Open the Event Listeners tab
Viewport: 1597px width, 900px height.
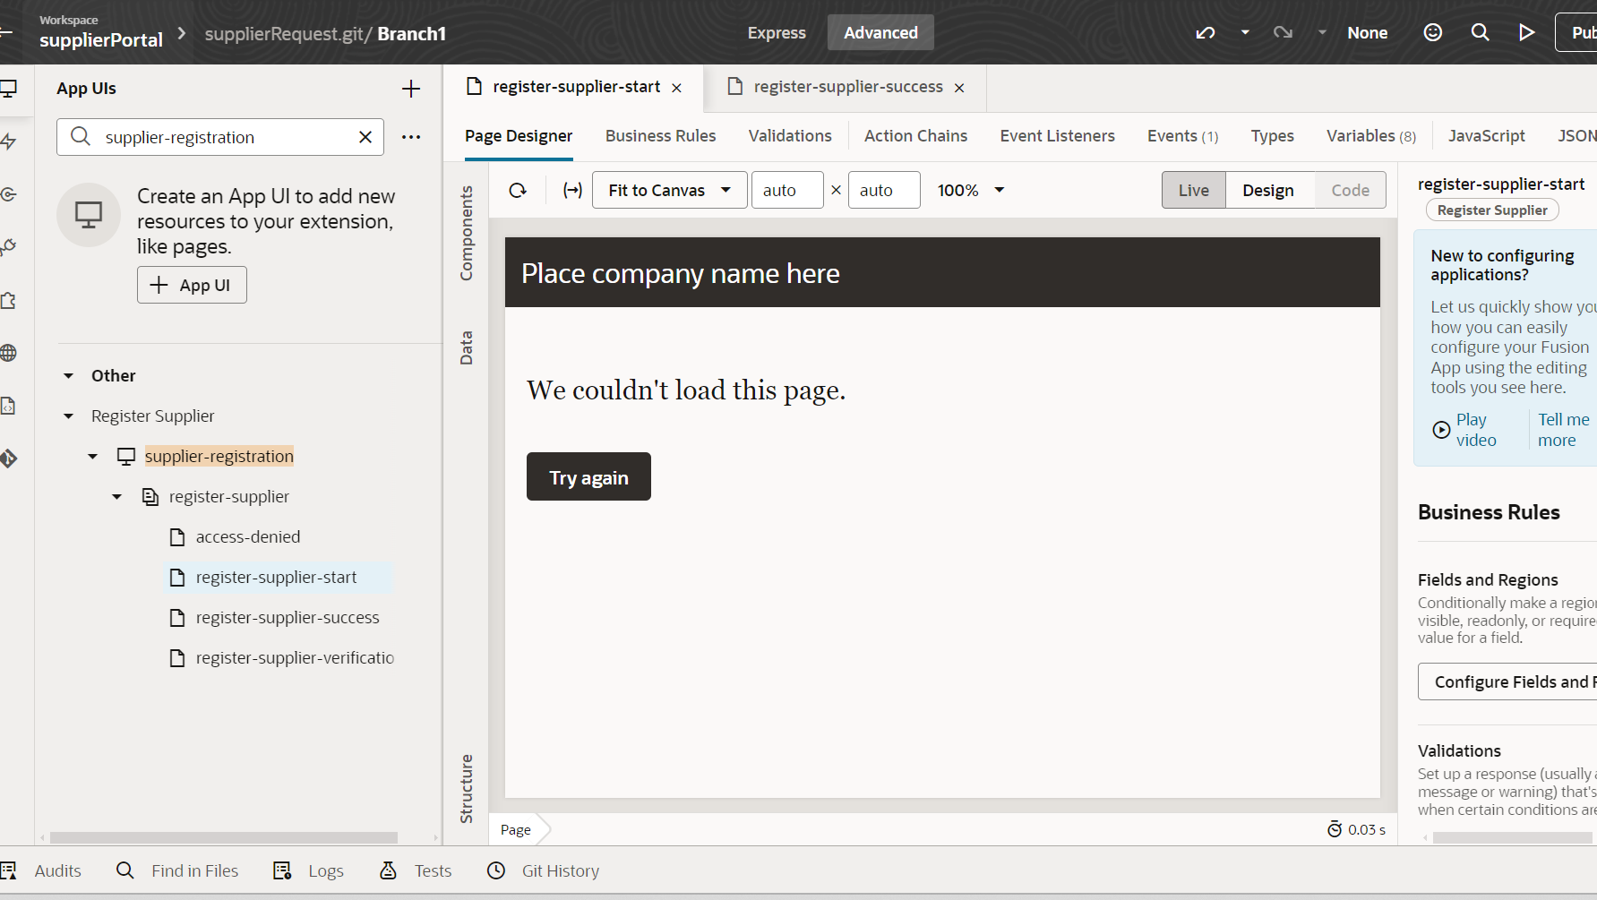[1057, 136]
